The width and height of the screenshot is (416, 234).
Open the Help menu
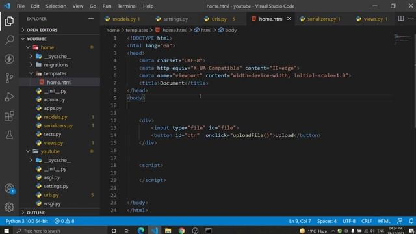[148, 6]
